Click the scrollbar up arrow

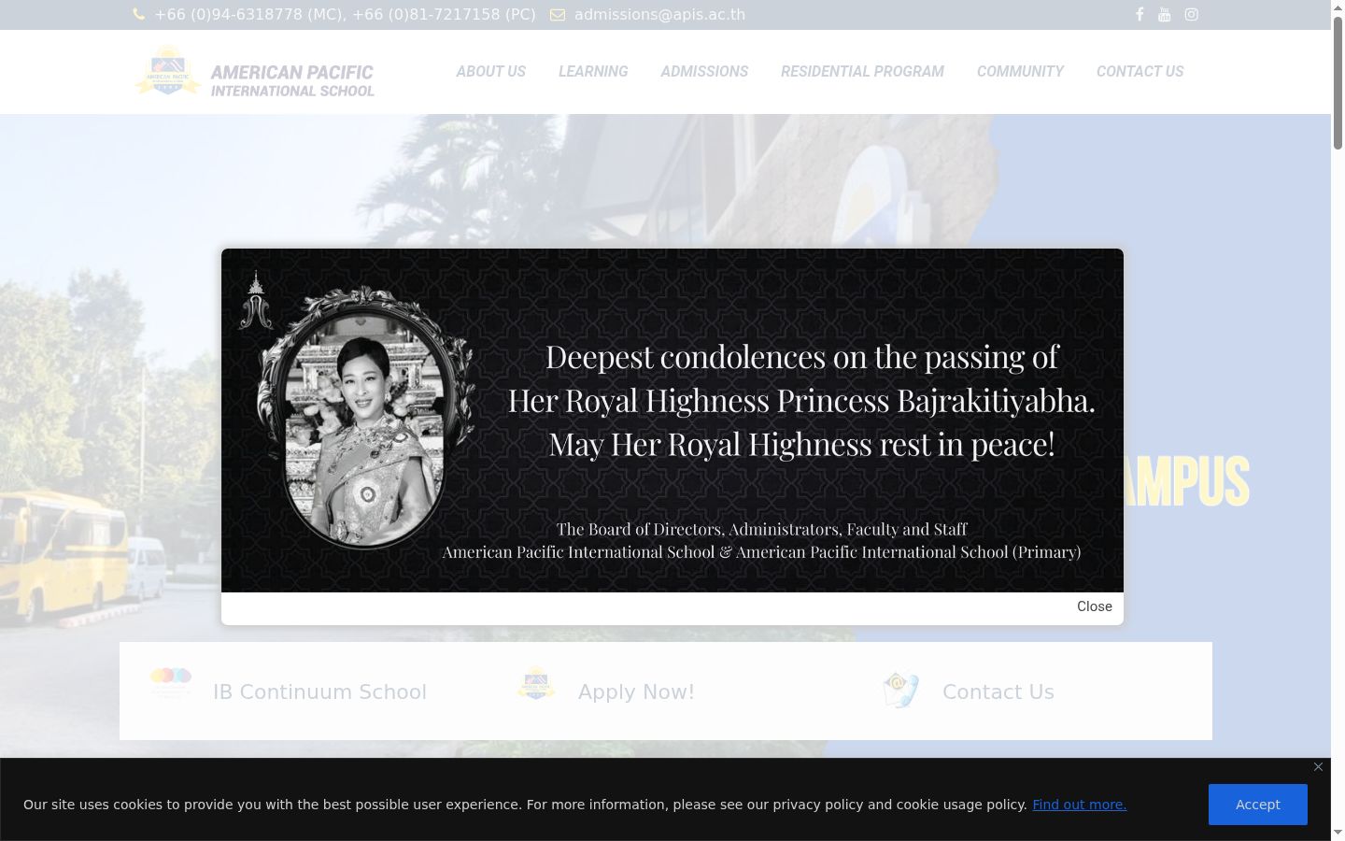[1338, 7]
